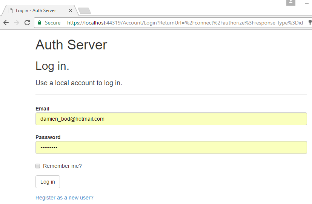Select the 'Log in - Auth Server' tab
This screenshot has width=312, height=204.
[40, 11]
